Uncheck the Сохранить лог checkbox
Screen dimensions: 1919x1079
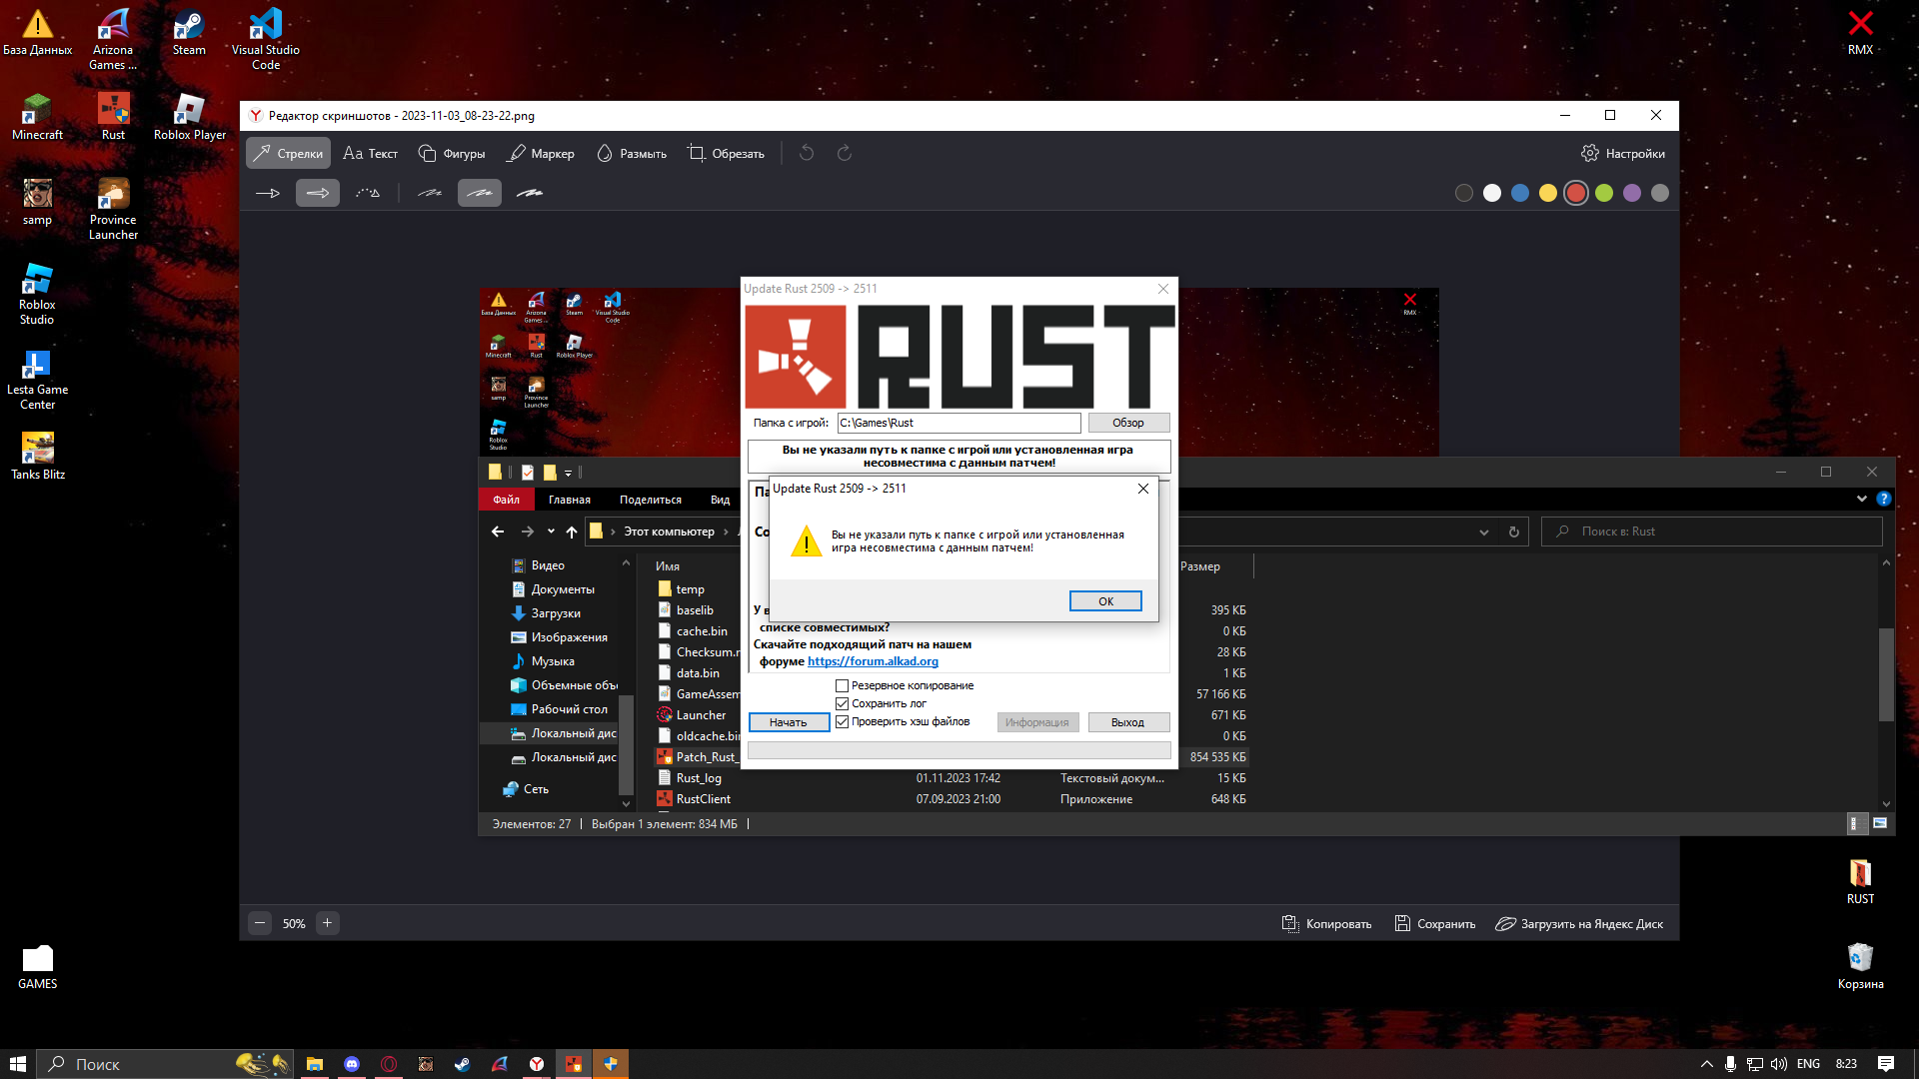point(842,703)
